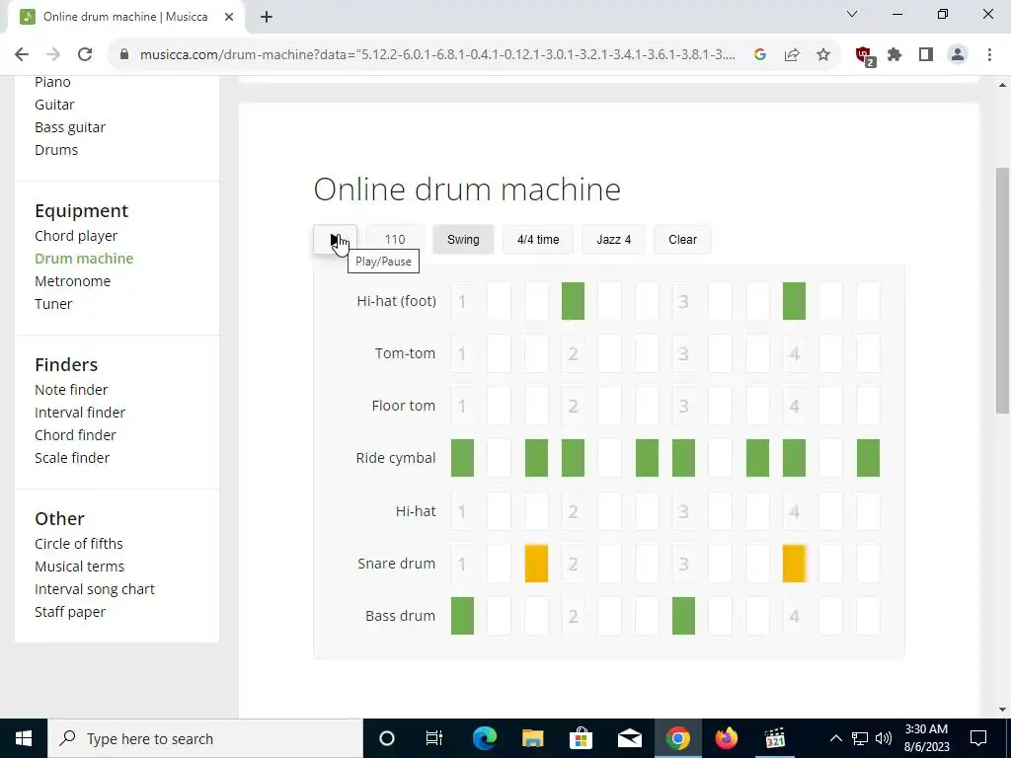Toggle Bass drum beat 4 cell

click(x=794, y=616)
